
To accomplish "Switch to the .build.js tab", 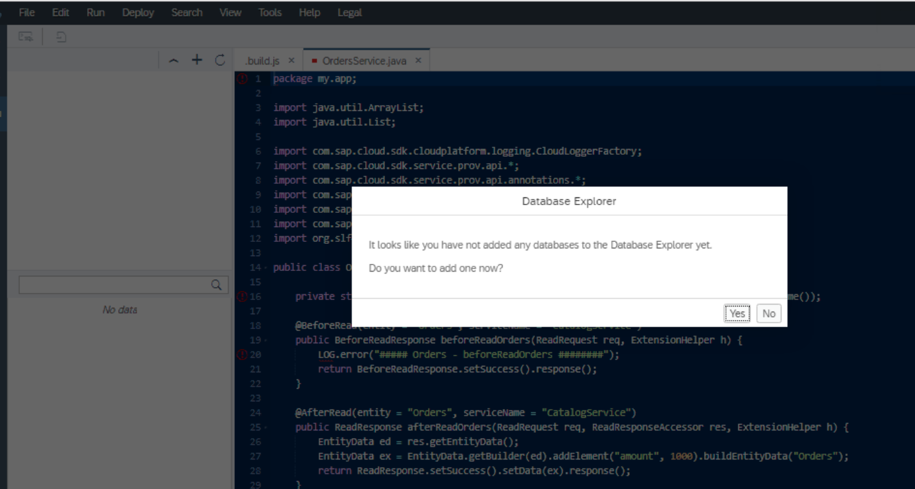I will pyautogui.click(x=261, y=61).
